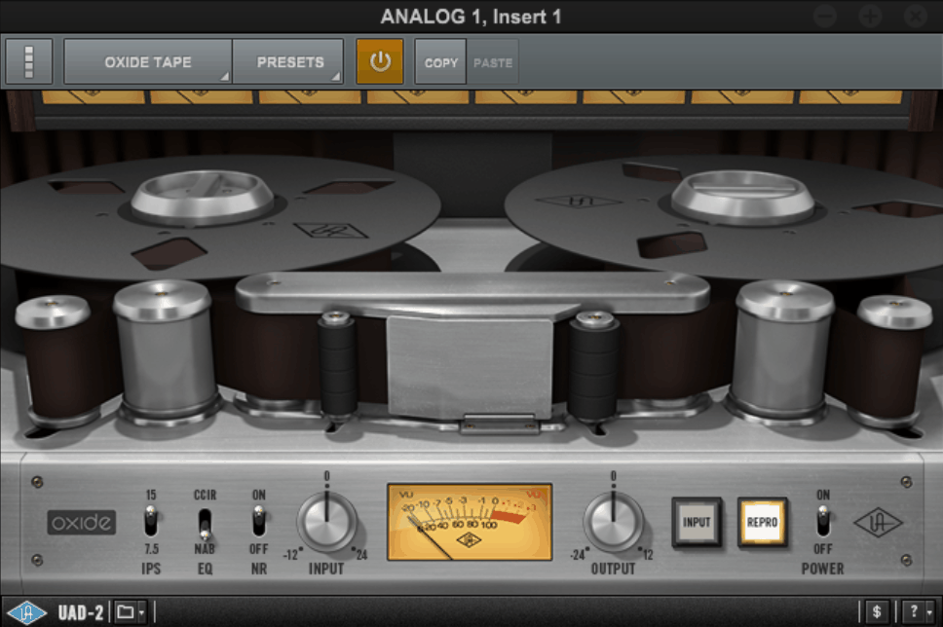Close the plugin window with the X button
The height and width of the screenshot is (627, 943).
916,17
